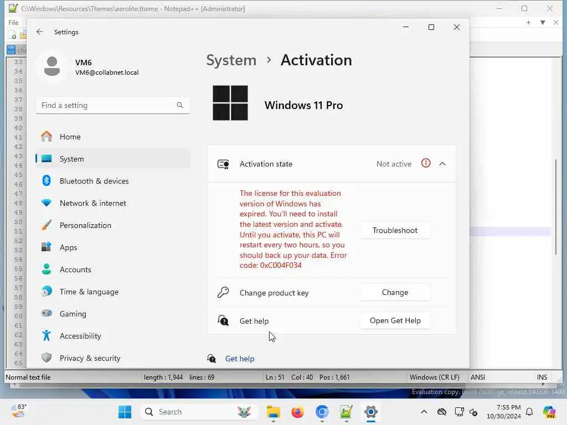The width and height of the screenshot is (567, 425).
Task: Select System in the sidebar
Action: 113,159
